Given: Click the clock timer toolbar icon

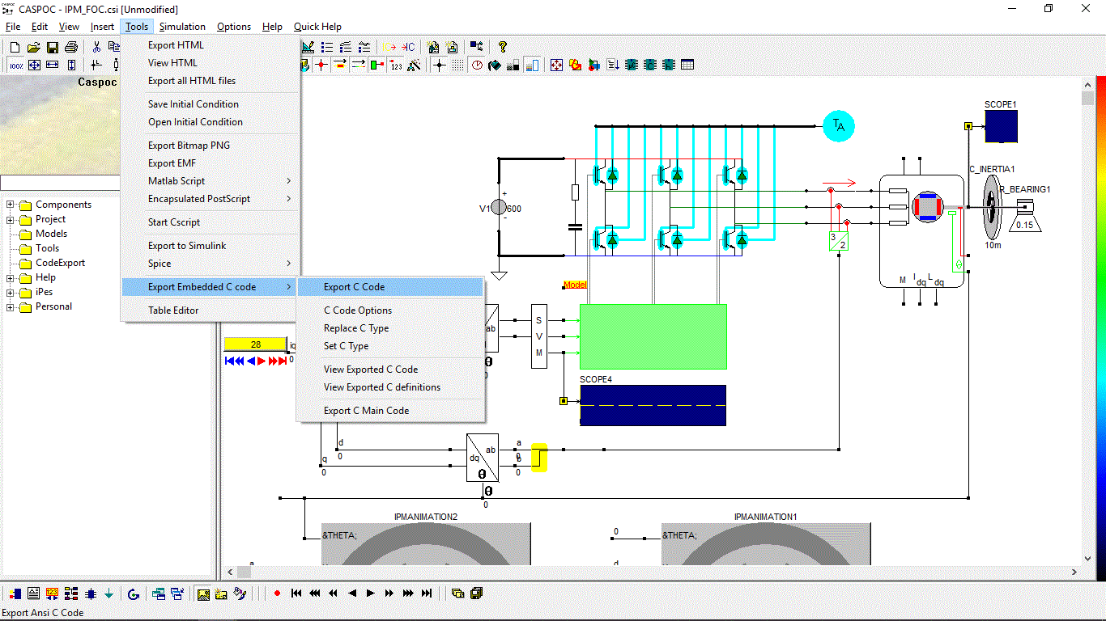Looking at the screenshot, I should click(477, 65).
